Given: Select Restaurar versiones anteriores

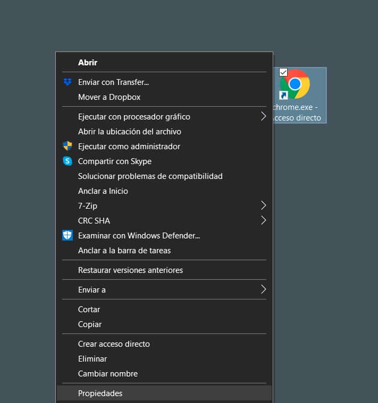Looking at the screenshot, I should (164, 270).
